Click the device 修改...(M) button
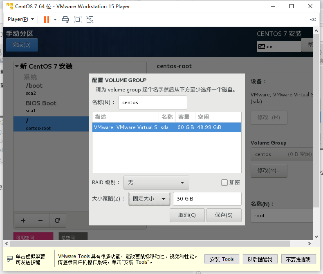 click(x=269, y=118)
